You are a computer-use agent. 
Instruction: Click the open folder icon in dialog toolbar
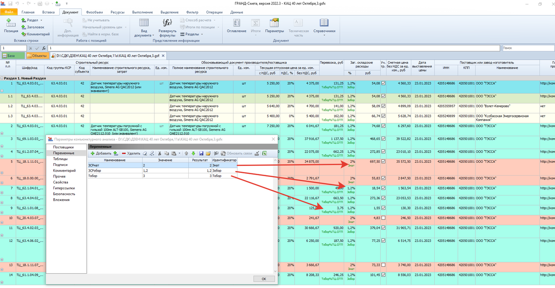(208, 153)
